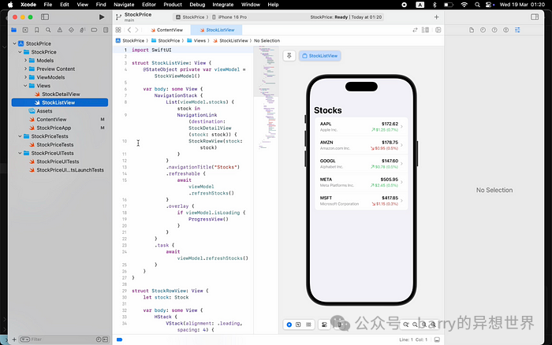The height and width of the screenshot is (345, 552).
Task: Expand the ViewModels folder
Action: point(25,77)
